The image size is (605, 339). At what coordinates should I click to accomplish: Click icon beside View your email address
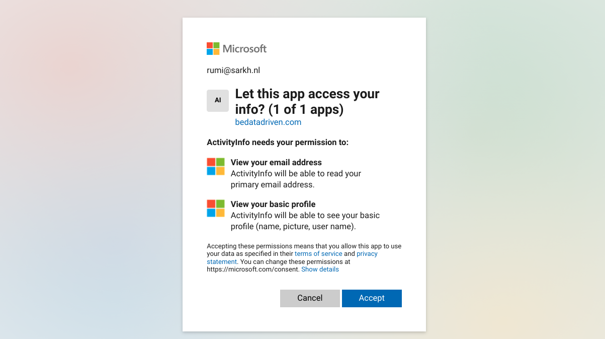coord(216,166)
